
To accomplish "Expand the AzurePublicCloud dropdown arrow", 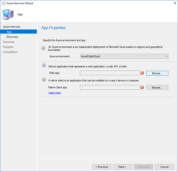I will 166,56.
